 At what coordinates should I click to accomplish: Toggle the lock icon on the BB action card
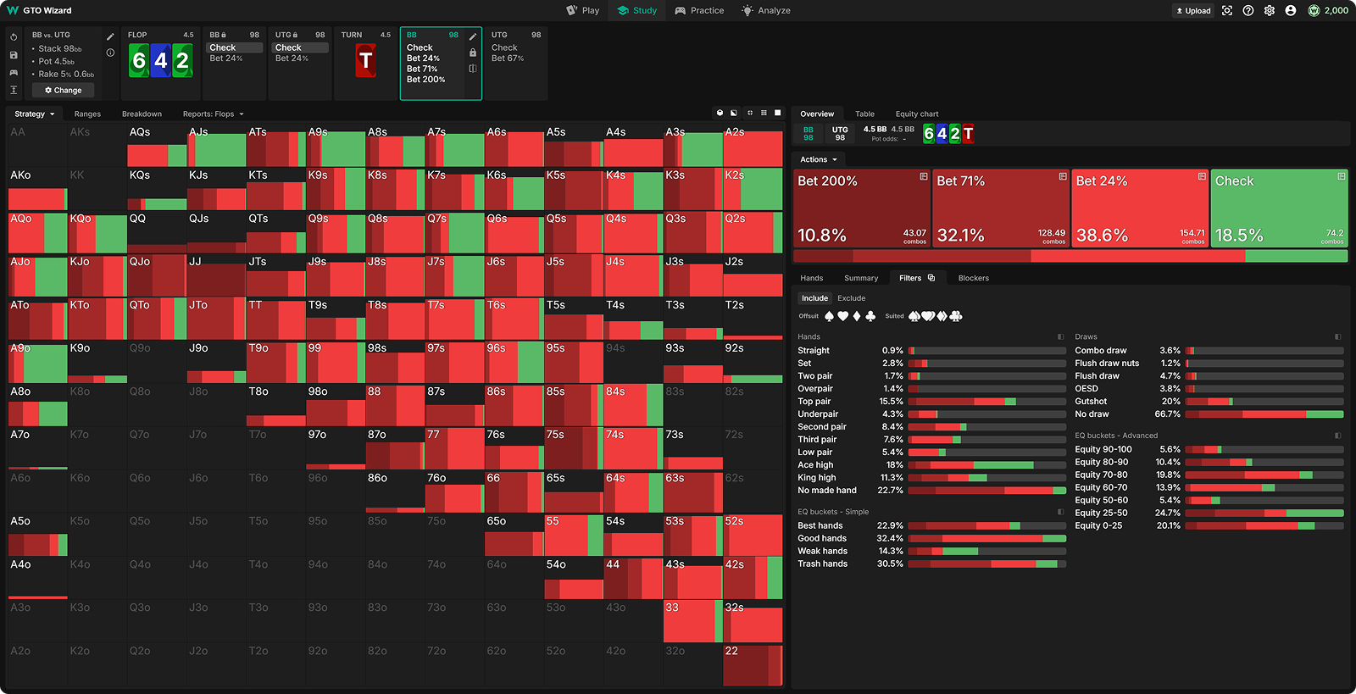tap(473, 53)
